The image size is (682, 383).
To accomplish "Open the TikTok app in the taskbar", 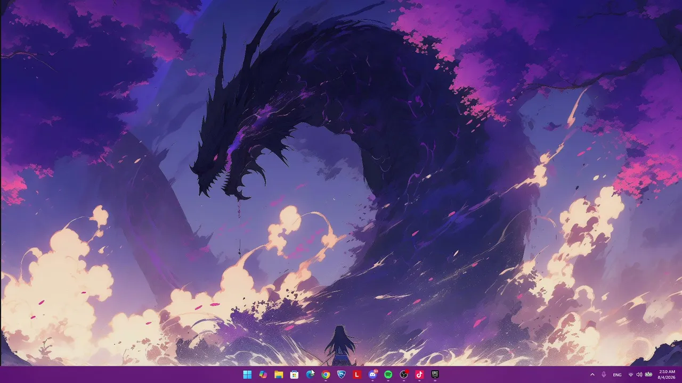I will click(x=419, y=374).
